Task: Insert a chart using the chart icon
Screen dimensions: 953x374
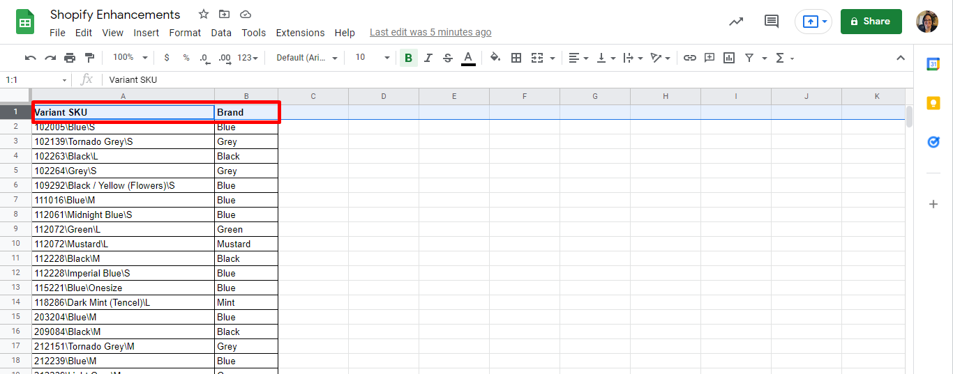Action: tap(729, 58)
